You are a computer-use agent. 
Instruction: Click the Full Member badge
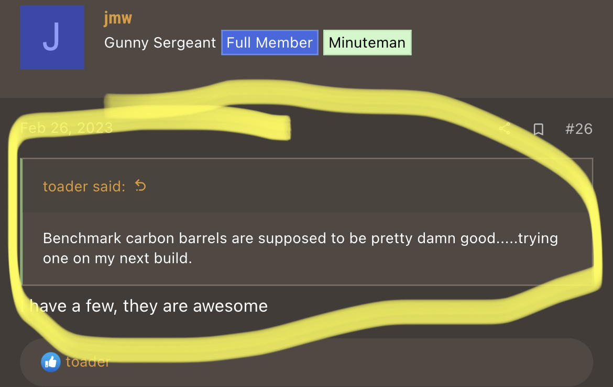pos(270,42)
